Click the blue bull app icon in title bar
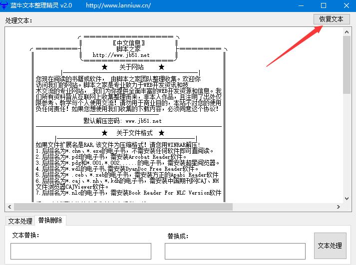Image resolution: width=356 pixels, height=265 pixels. (4, 5)
